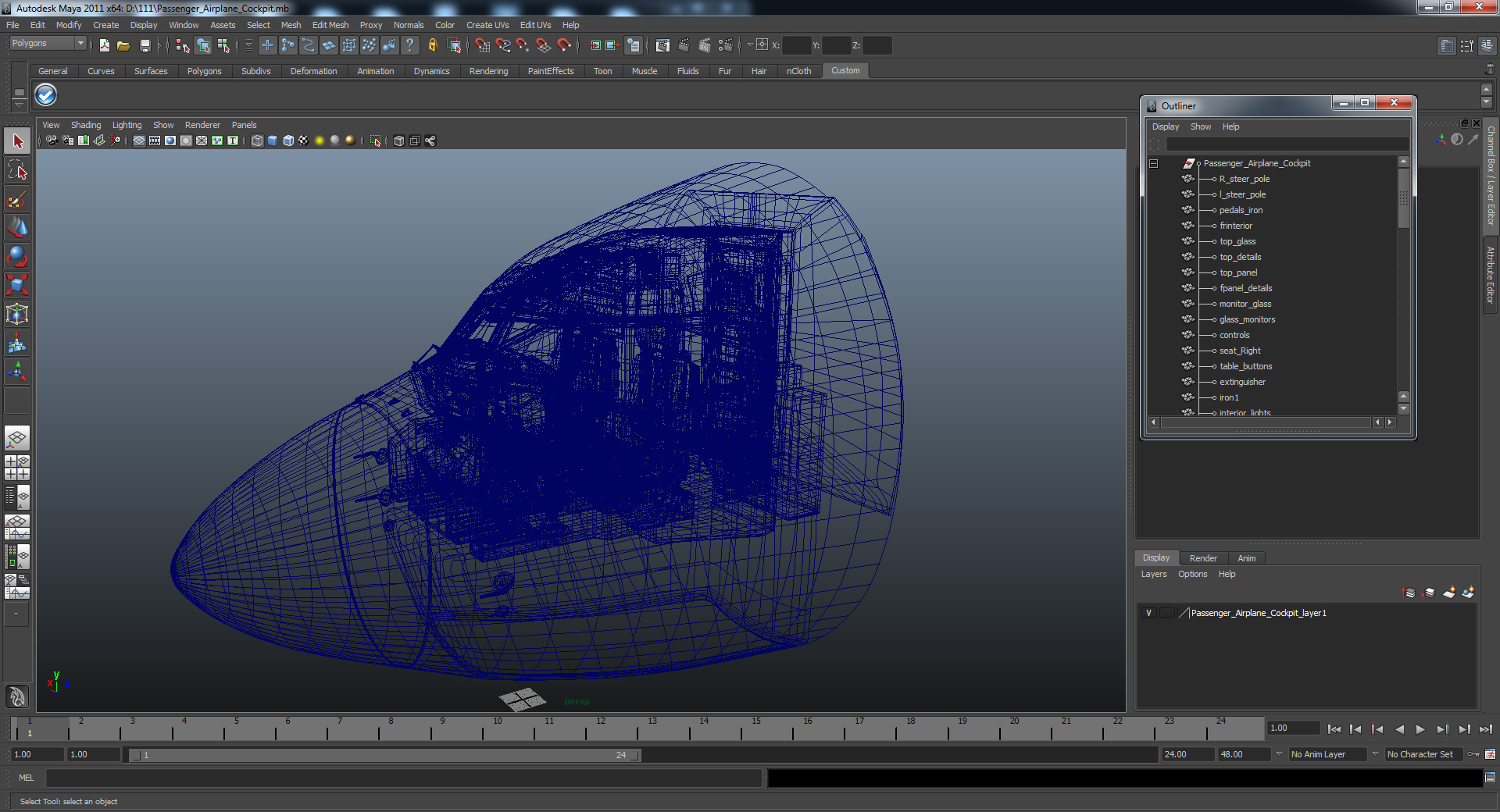This screenshot has height=812, width=1500.
Task: Go to start of playback range
Action: click(1334, 729)
